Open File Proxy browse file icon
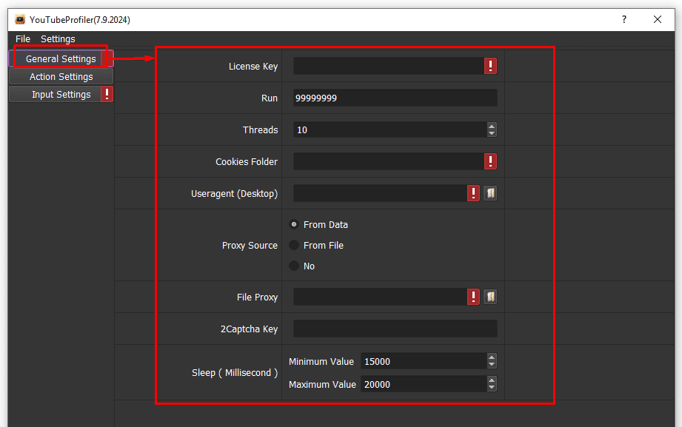 point(490,297)
